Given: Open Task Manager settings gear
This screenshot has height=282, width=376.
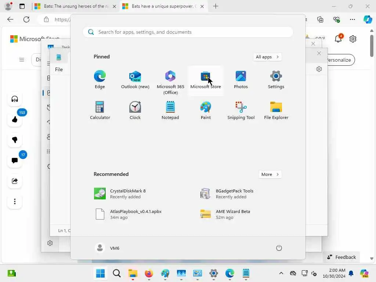Looking at the screenshot, I should (50, 243).
